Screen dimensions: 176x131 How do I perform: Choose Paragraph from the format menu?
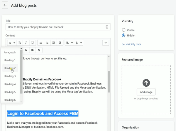point(10,52)
